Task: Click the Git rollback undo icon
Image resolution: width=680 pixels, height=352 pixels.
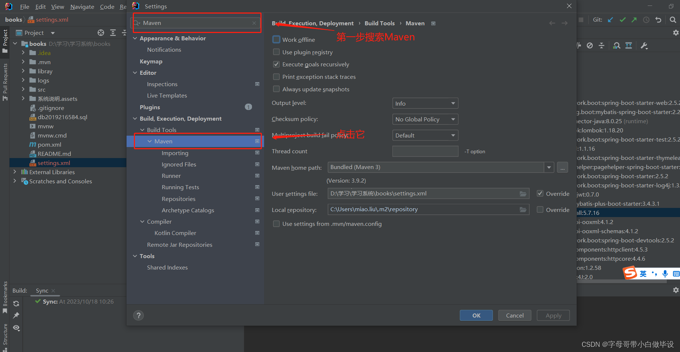Action: (x=658, y=20)
